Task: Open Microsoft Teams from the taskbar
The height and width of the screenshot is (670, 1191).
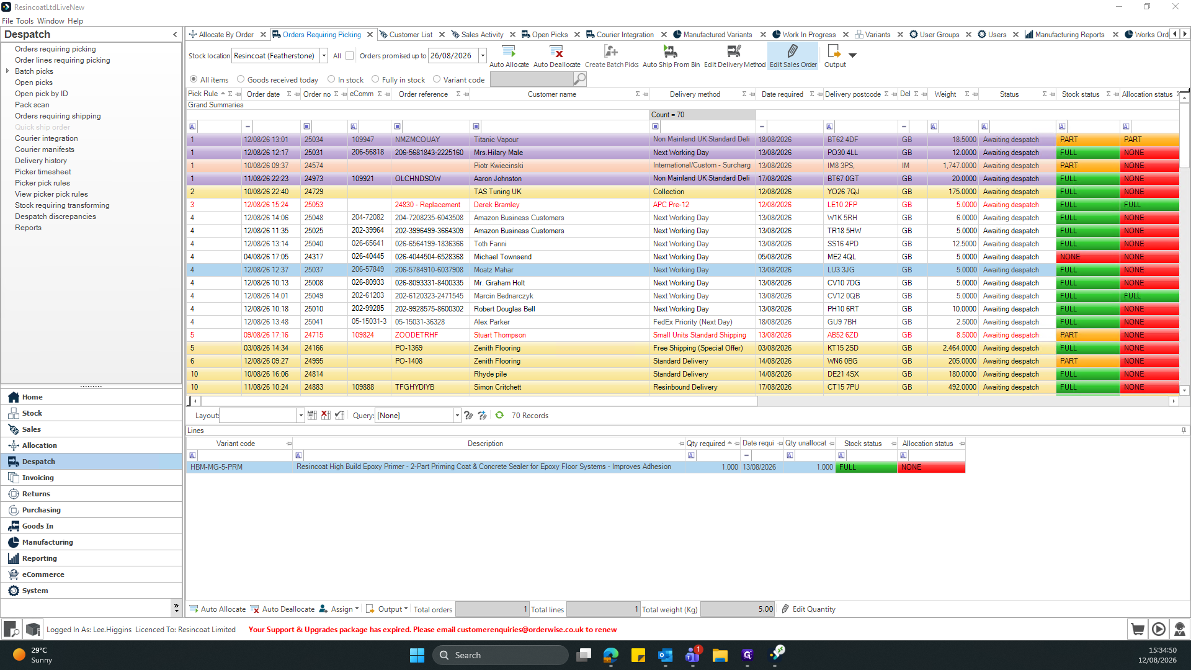Action: [x=692, y=655]
